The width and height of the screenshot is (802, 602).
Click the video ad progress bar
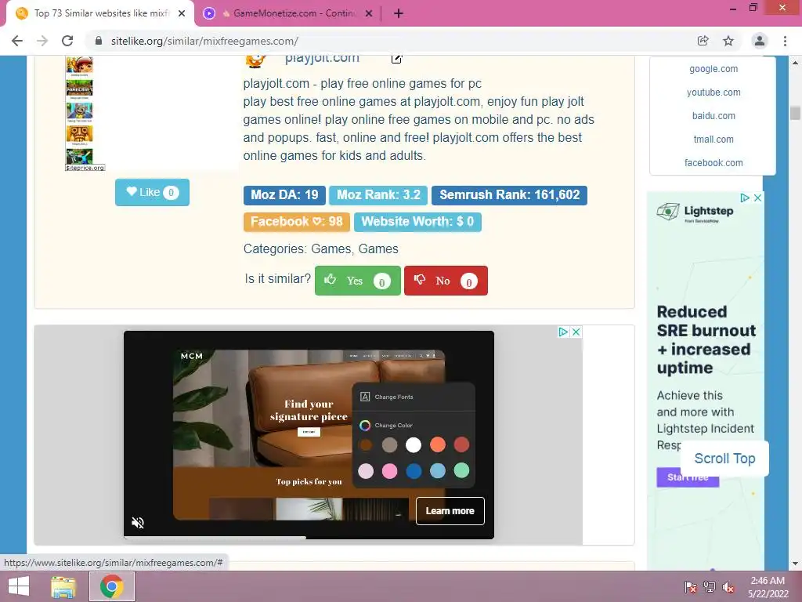point(309,538)
